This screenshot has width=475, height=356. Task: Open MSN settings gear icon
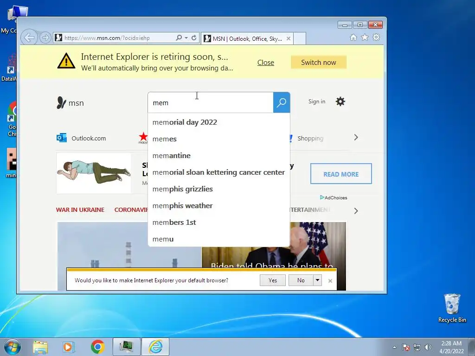[340, 102]
